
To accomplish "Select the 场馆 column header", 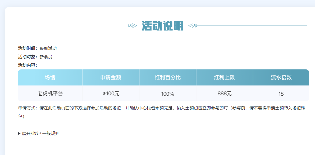I will click(50, 77).
